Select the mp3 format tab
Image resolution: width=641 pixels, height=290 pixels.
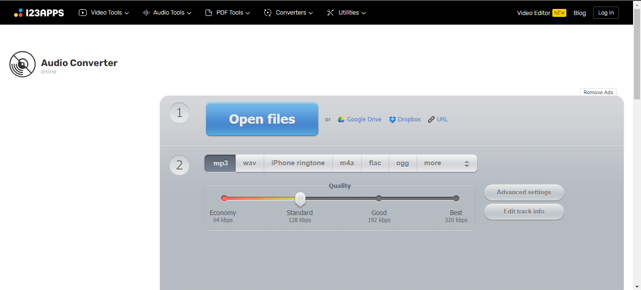point(220,163)
